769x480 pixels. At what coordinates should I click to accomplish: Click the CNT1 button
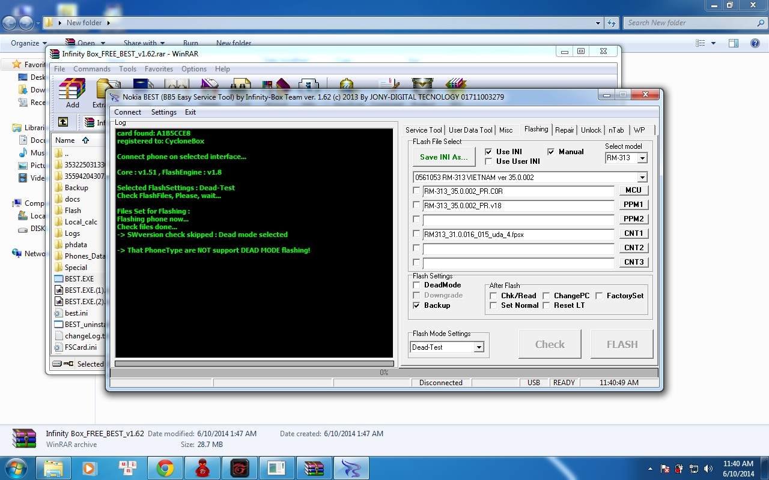633,233
